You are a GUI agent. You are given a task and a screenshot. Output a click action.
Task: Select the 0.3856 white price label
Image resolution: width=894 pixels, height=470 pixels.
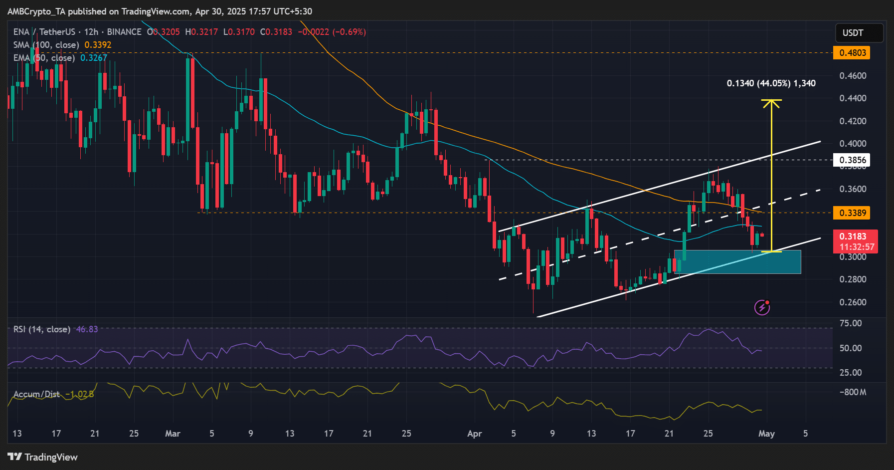(x=852, y=160)
